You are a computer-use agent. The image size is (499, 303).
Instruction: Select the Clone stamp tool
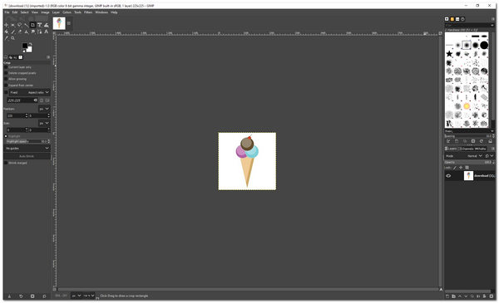point(26,32)
